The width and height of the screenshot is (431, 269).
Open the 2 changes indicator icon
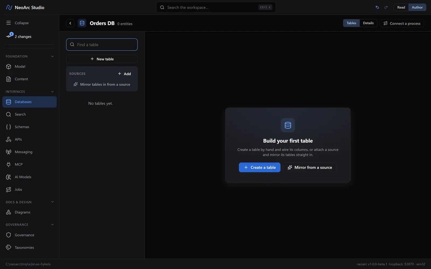coord(9,36)
